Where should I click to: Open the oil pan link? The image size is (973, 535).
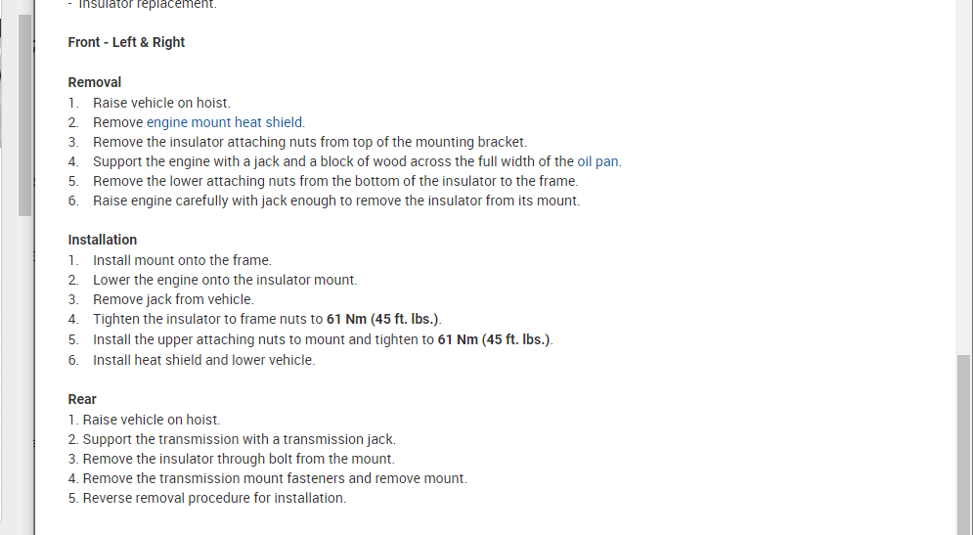tap(597, 161)
